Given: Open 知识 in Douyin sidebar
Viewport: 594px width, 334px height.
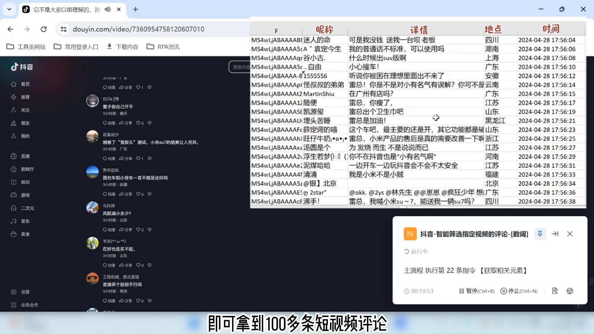Looking at the screenshot, I should (20, 182).
